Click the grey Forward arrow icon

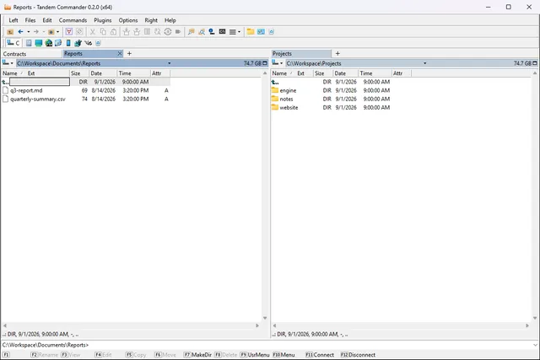35,32
